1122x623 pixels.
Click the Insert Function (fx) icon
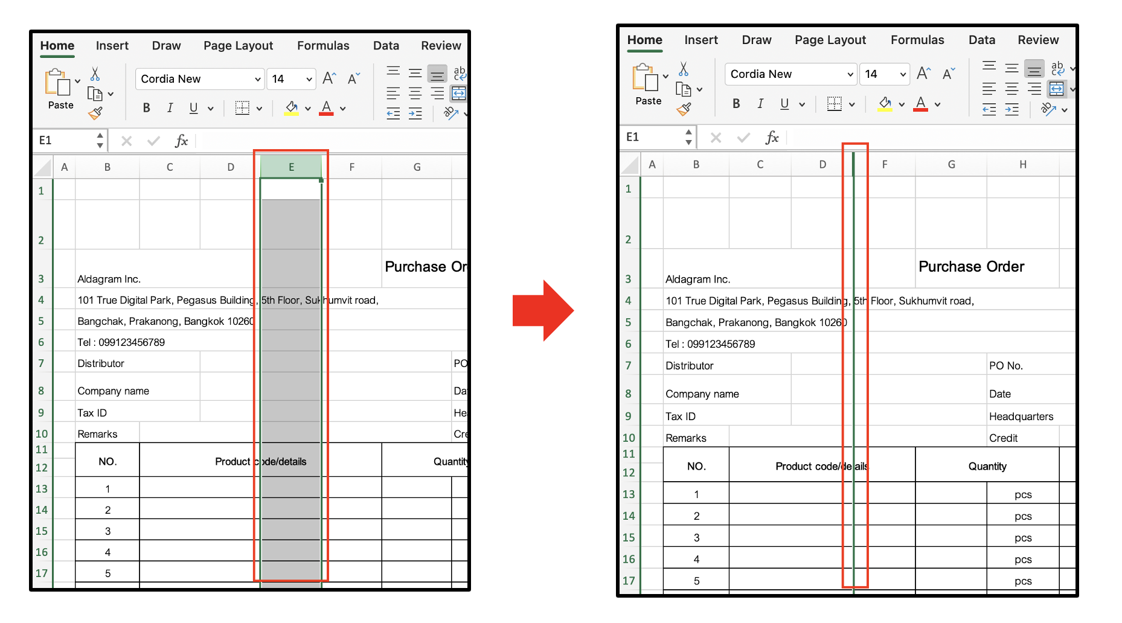[x=181, y=141]
